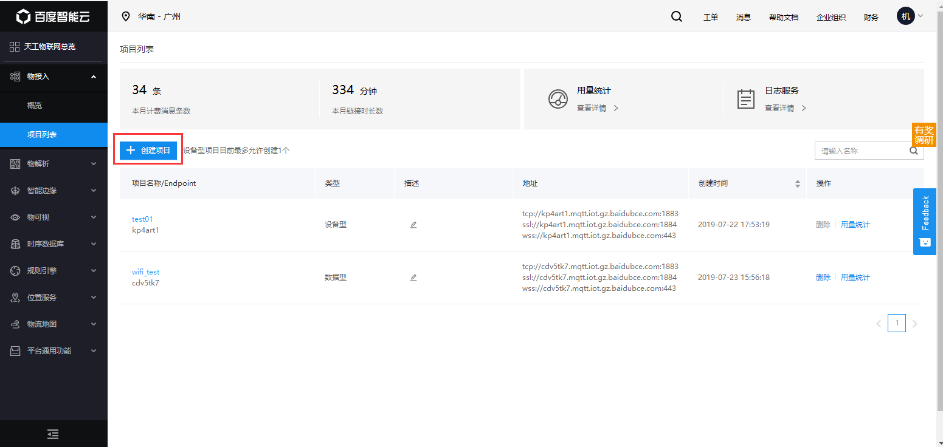Open the wifi_test project link

coord(146,272)
